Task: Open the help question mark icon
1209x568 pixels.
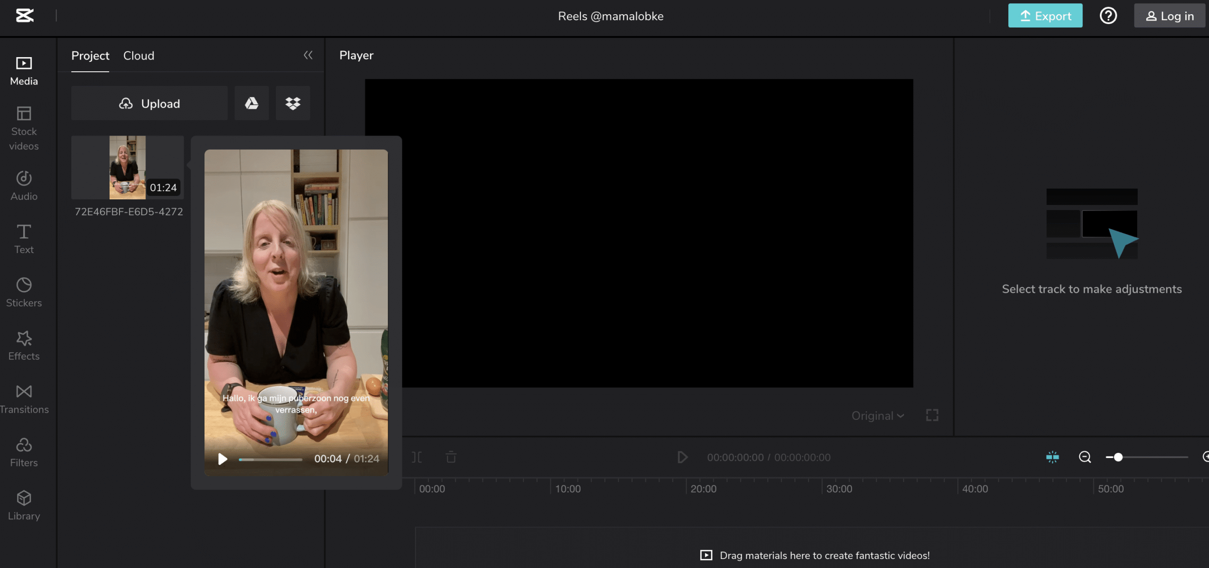Action: (x=1108, y=16)
